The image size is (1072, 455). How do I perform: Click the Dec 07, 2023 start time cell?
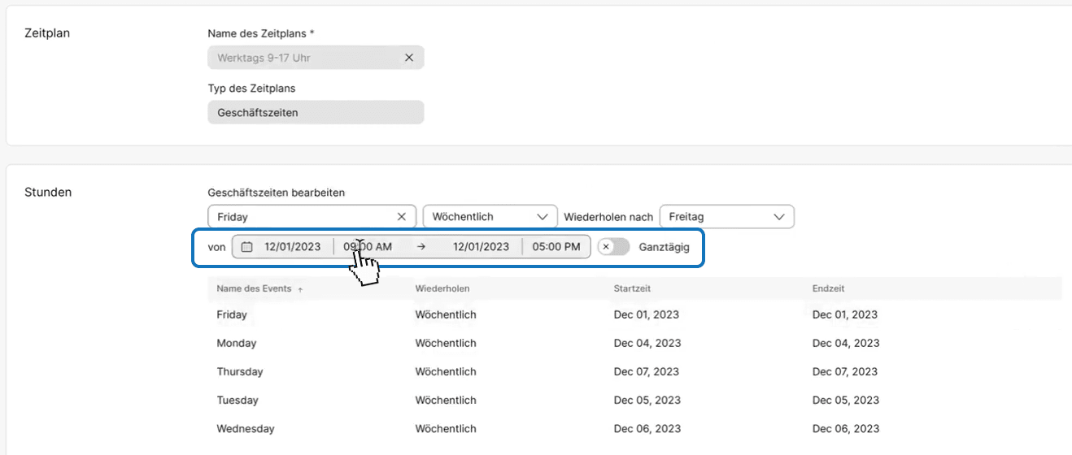click(647, 371)
